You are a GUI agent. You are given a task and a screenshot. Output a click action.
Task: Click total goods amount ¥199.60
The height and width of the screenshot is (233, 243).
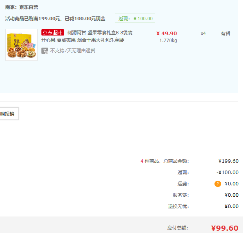229,161
